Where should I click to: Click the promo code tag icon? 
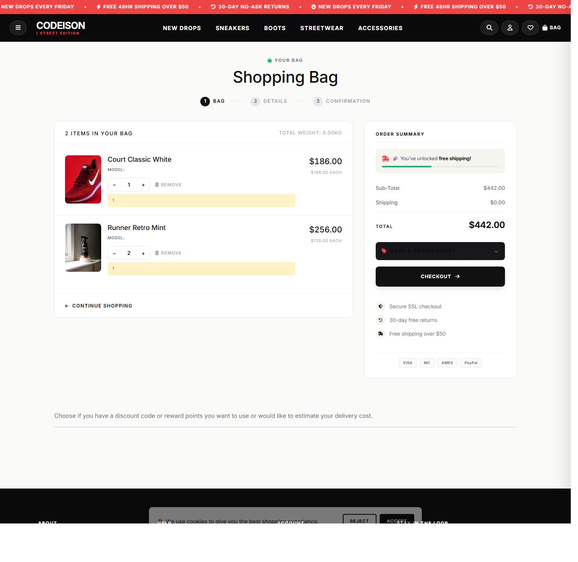384,251
